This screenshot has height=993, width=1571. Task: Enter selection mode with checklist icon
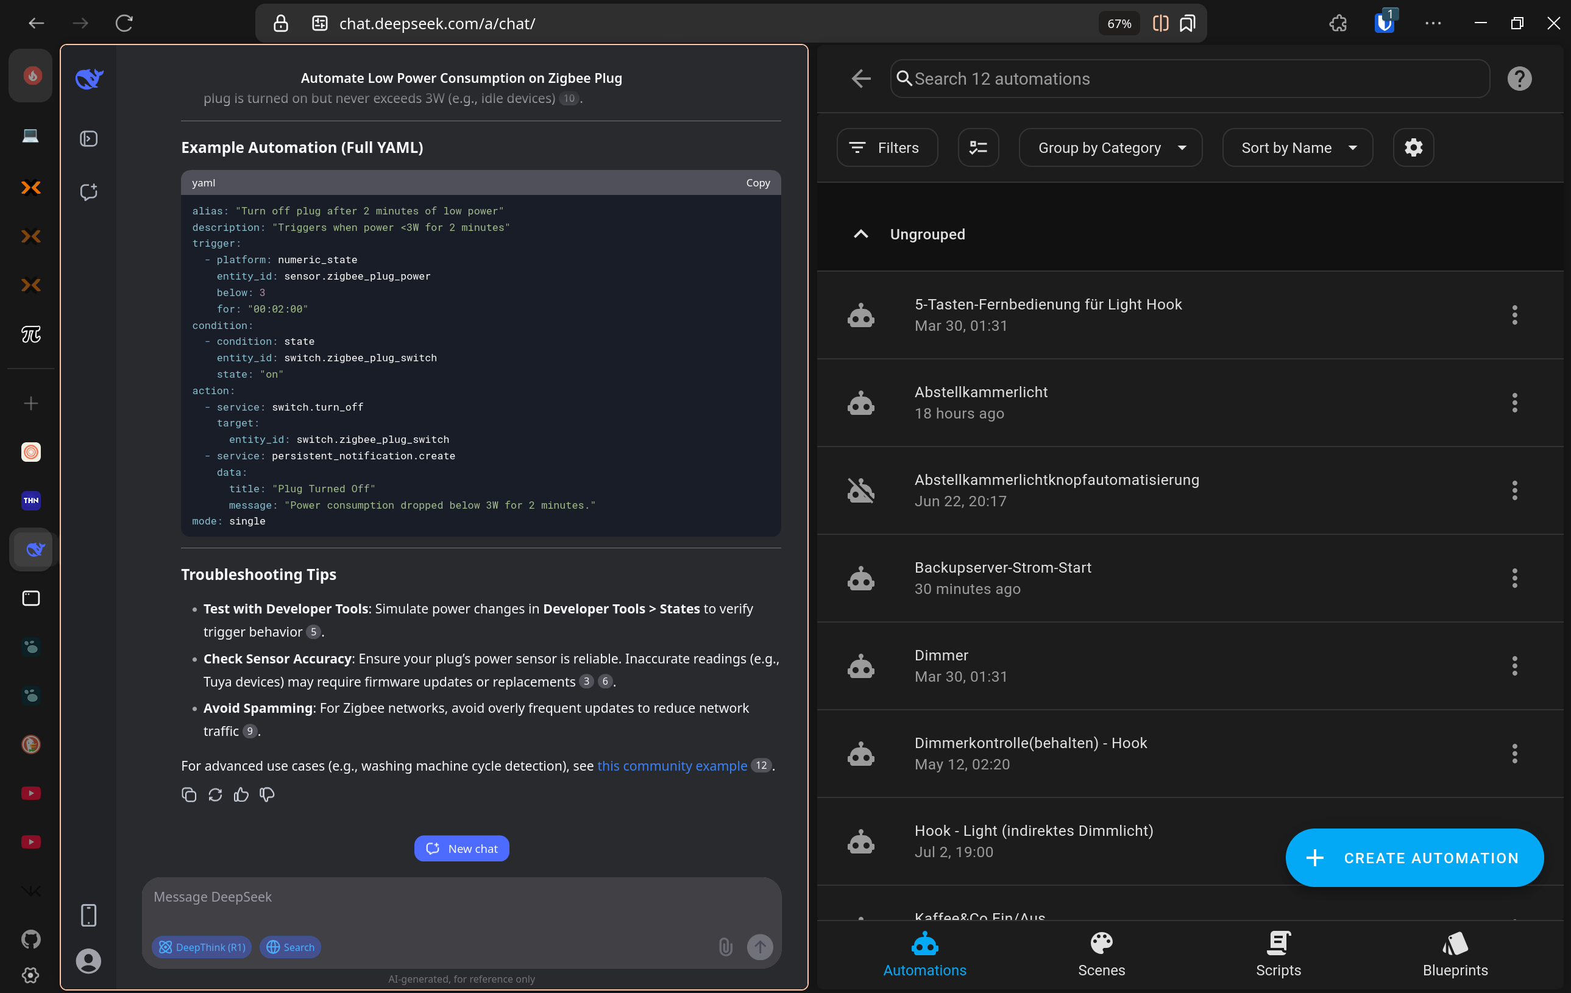click(x=978, y=148)
